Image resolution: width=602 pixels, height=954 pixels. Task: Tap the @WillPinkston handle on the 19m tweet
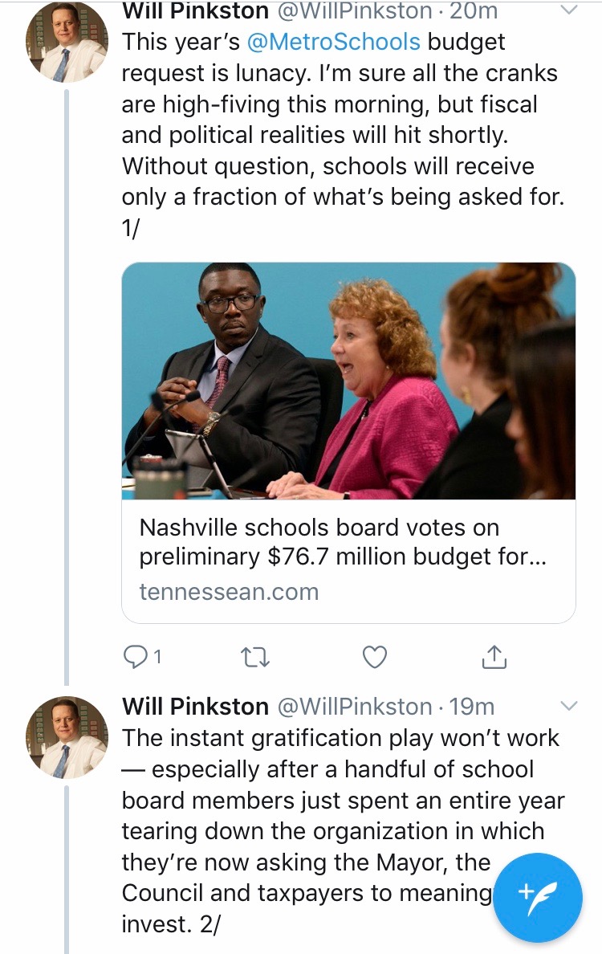tap(354, 707)
